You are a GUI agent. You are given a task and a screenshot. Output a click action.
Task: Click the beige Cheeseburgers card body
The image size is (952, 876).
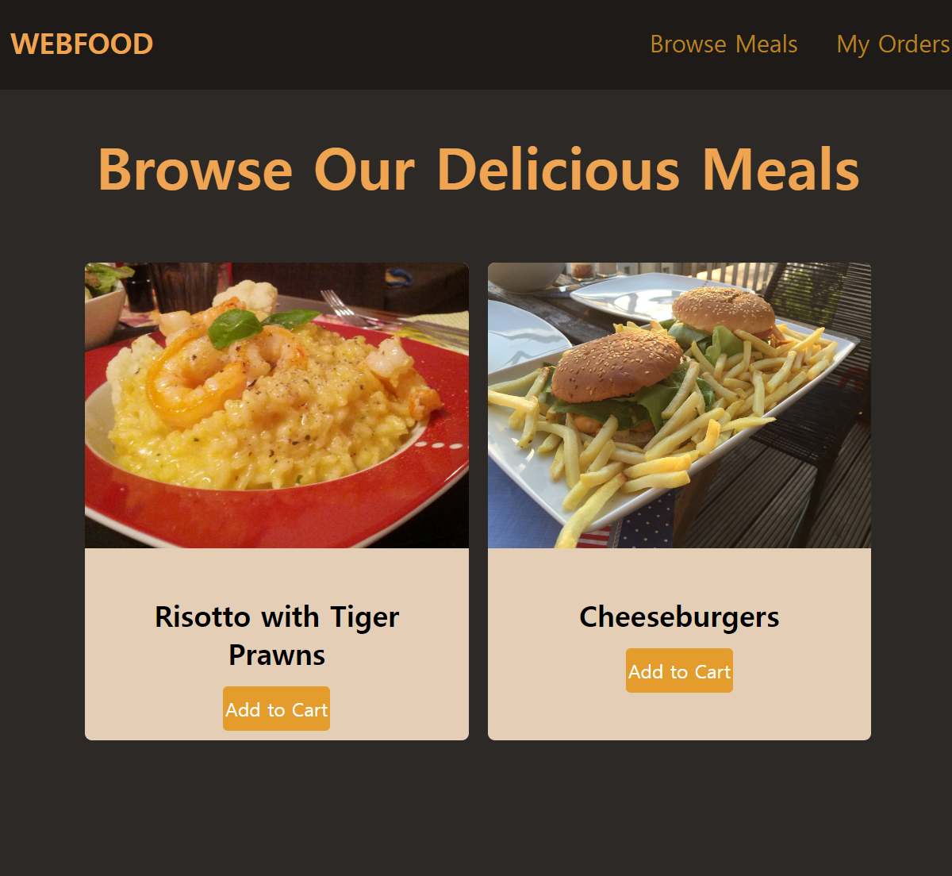pos(679,644)
